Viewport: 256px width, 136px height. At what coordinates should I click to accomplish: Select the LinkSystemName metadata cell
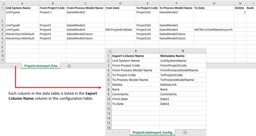(183, 61)
